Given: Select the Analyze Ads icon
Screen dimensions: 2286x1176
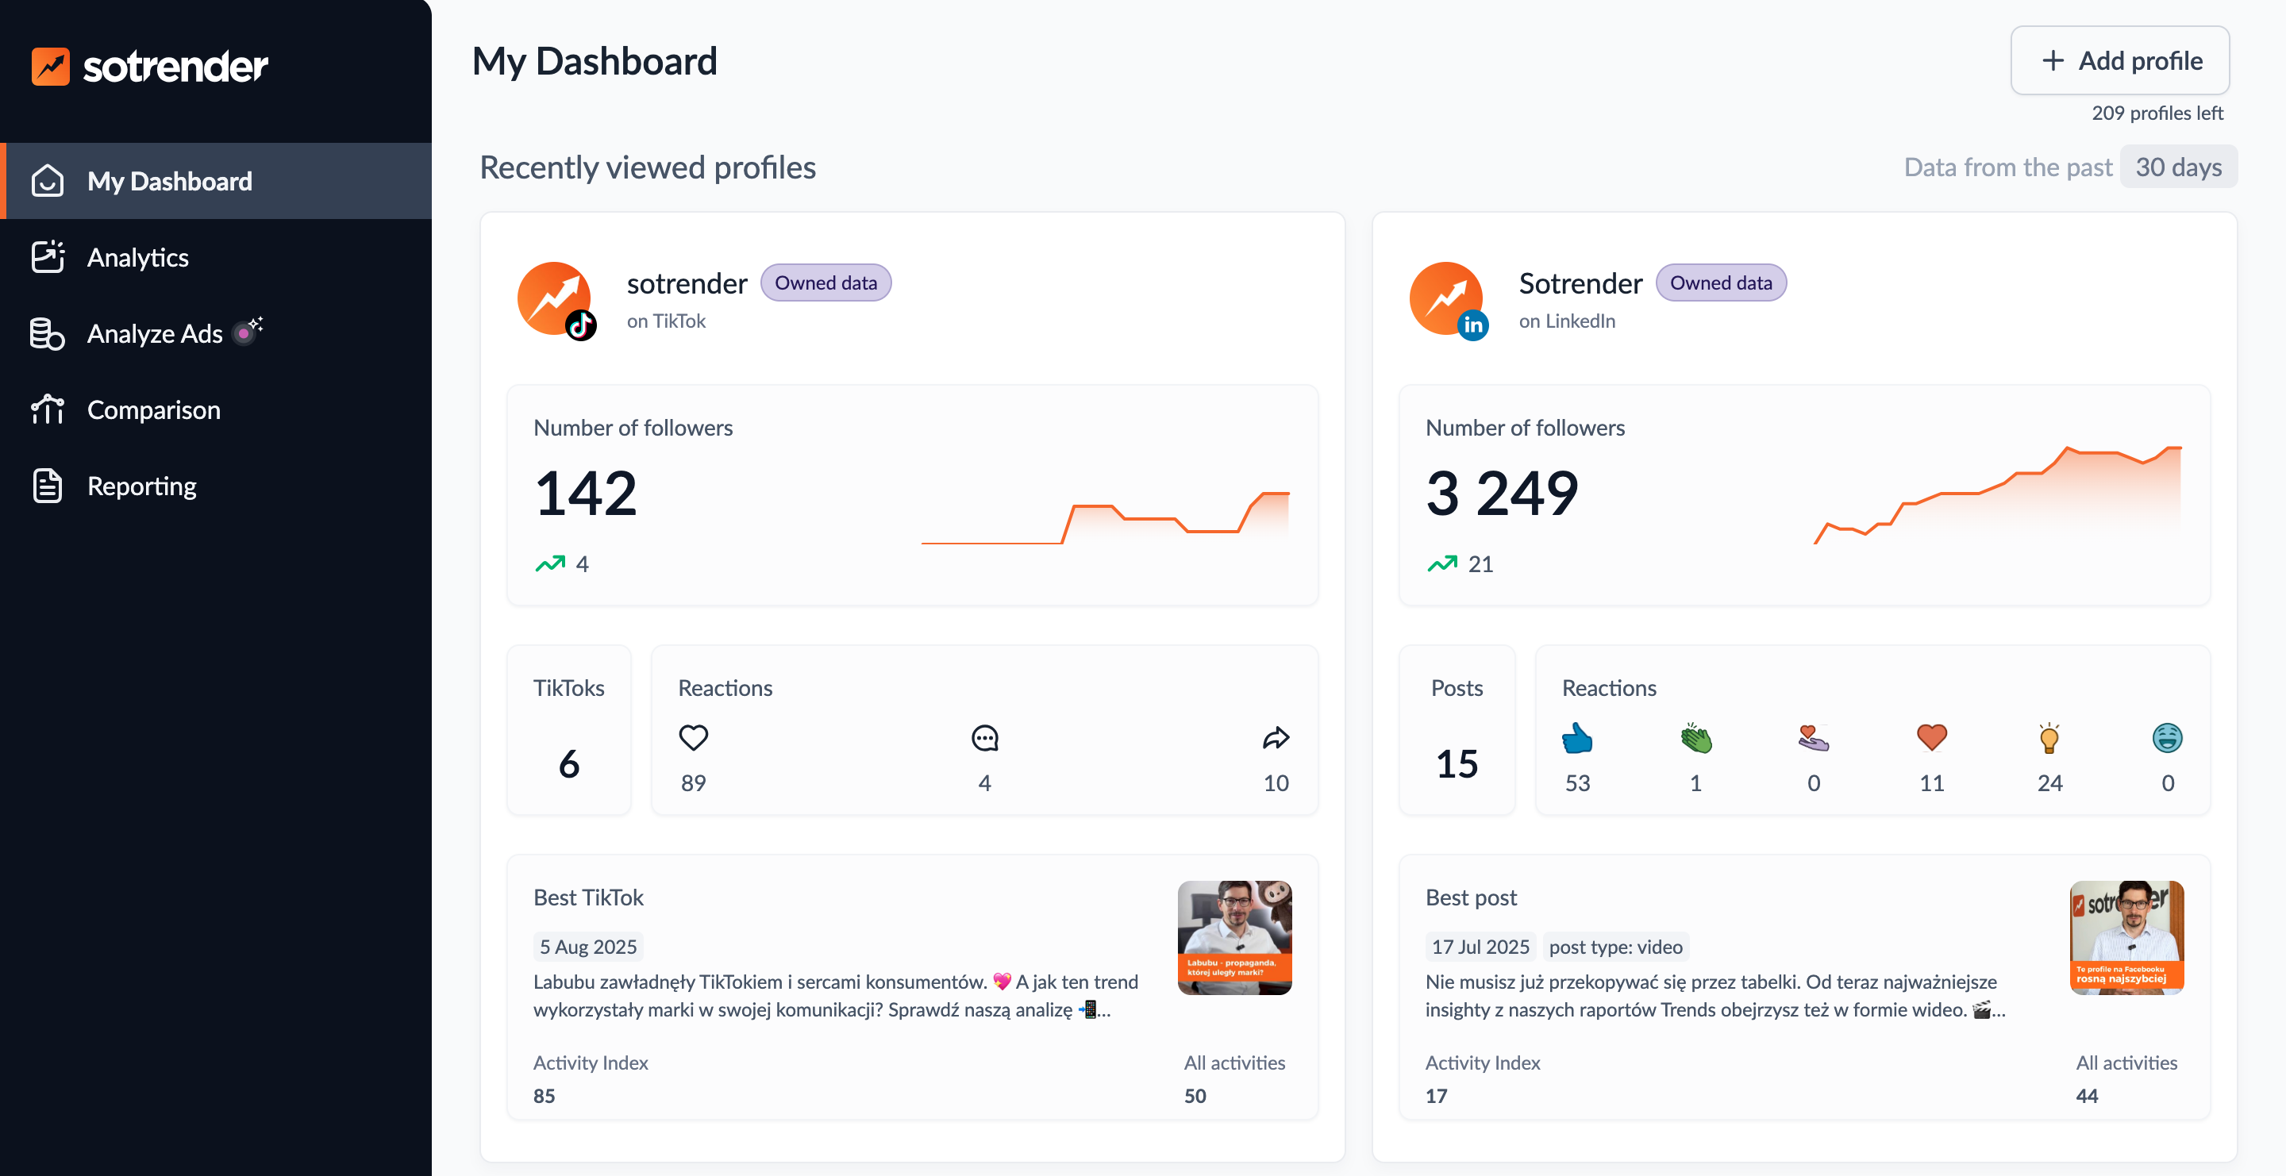Looking at the screenshot, I should 47,333.
